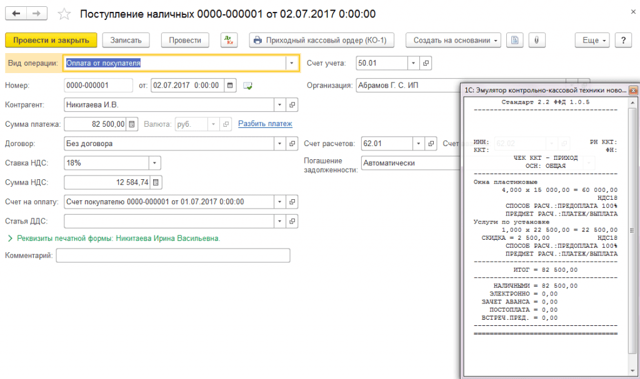
Task: Click the open-form icon beside Контрагент field
Action: [x=292, y=105]
